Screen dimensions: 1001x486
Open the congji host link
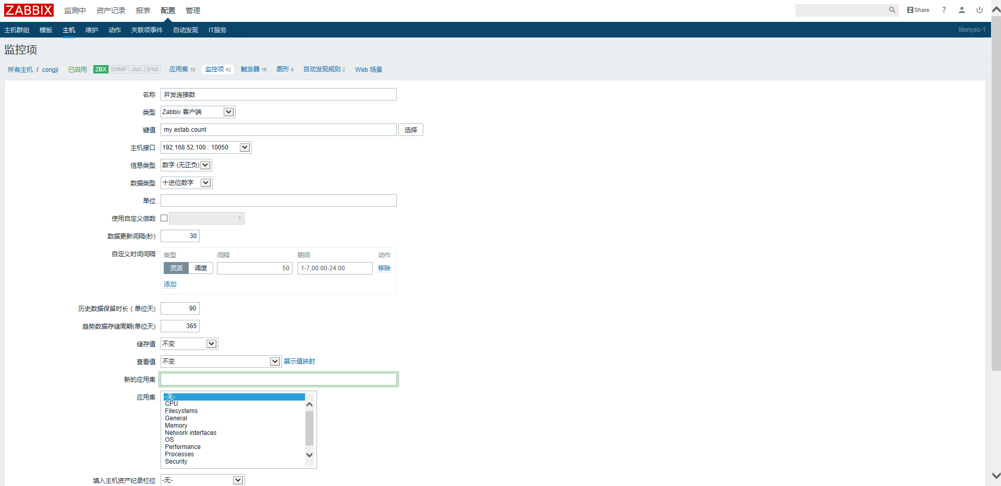coord(50,70)
